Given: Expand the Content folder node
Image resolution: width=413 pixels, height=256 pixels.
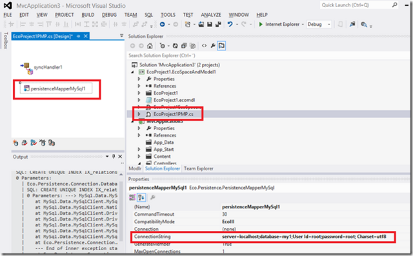Looking at the screenshot, I should [139, 156].
